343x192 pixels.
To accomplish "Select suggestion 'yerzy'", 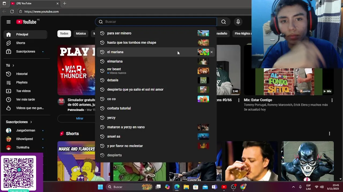I will click(156, 118).
